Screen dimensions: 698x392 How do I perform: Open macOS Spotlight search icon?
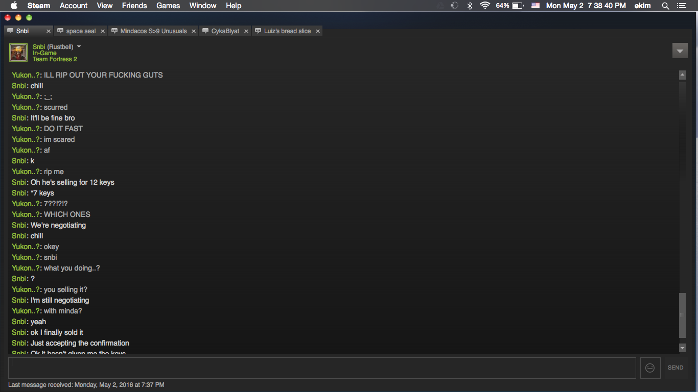(665, 6)
